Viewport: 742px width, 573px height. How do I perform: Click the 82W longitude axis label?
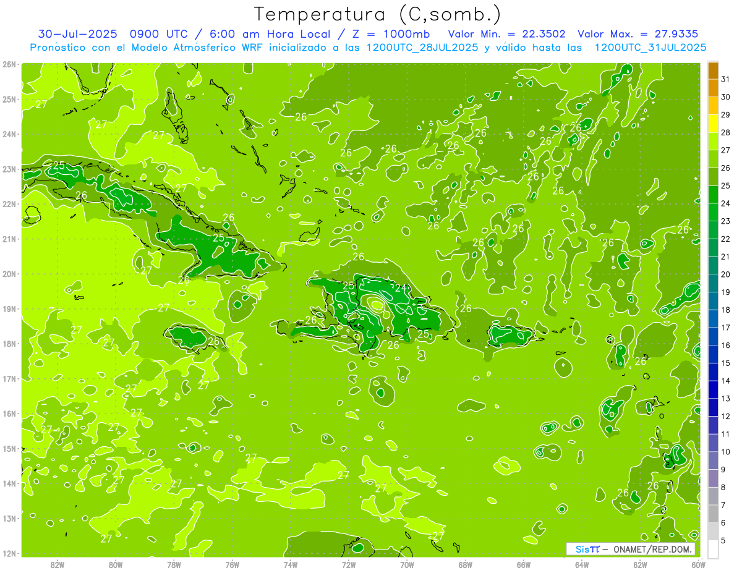click(57, 564)
